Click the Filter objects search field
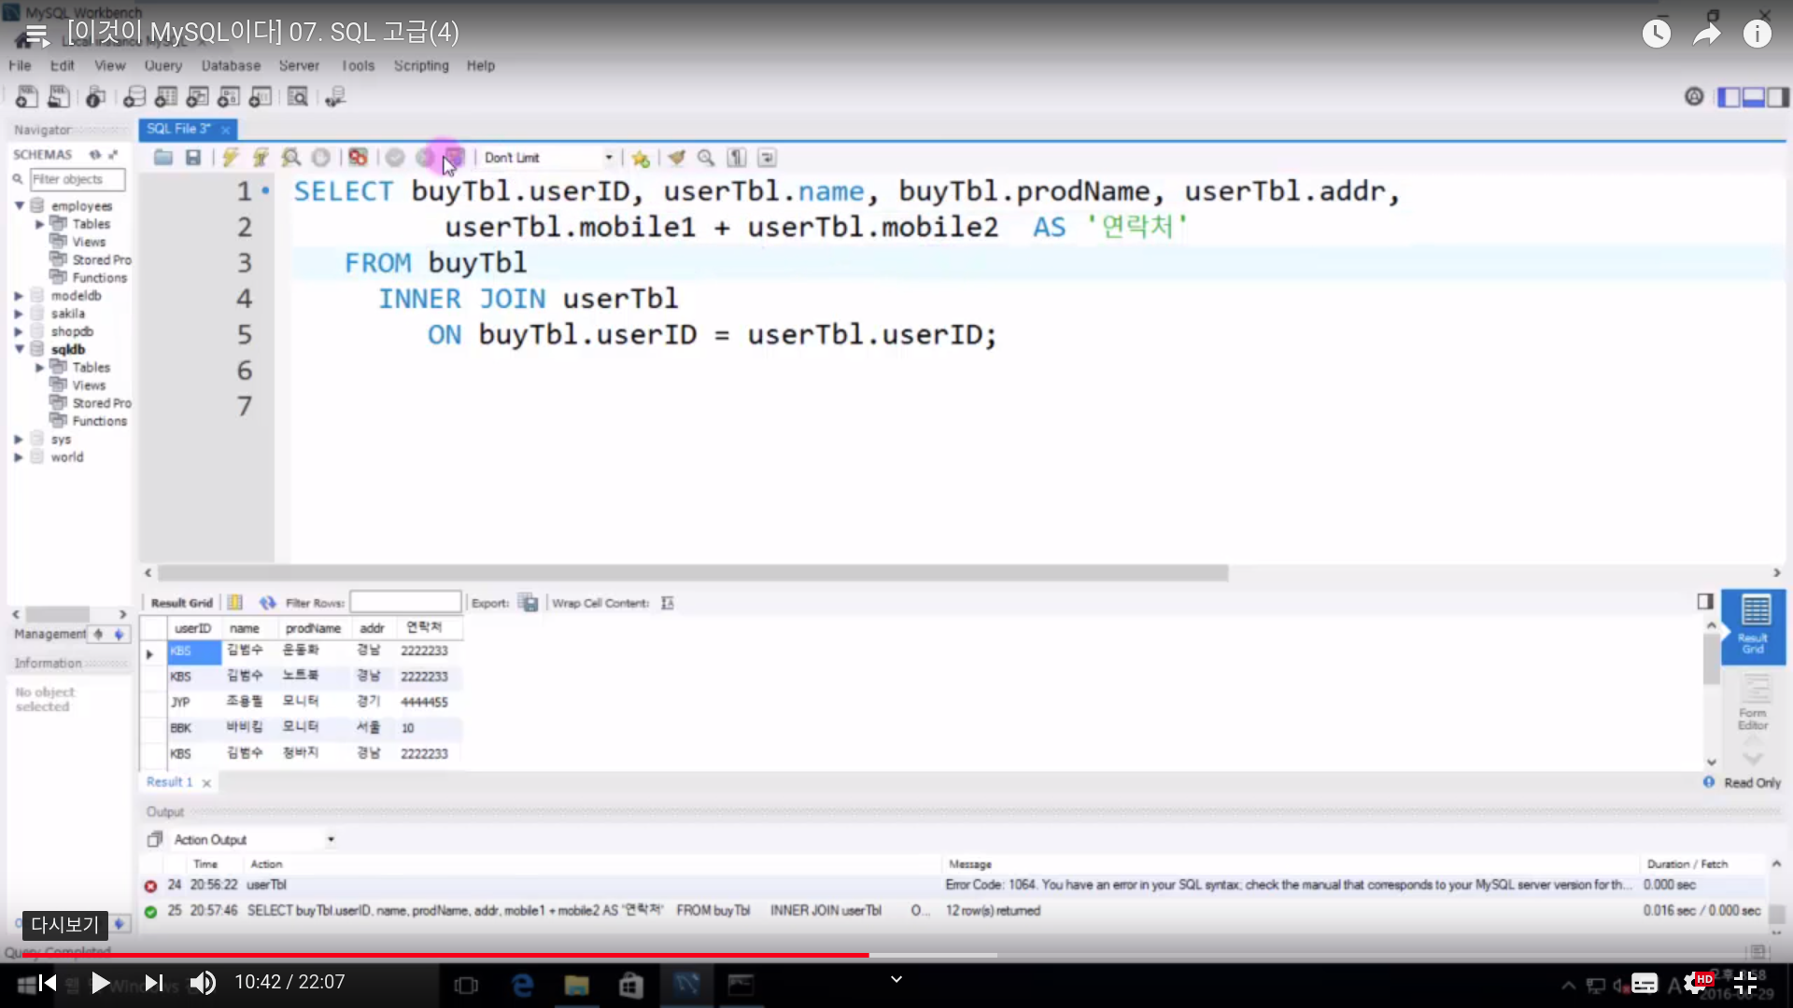The width and height of the screenshot is (1793, 1008). (x=78, y=179)
